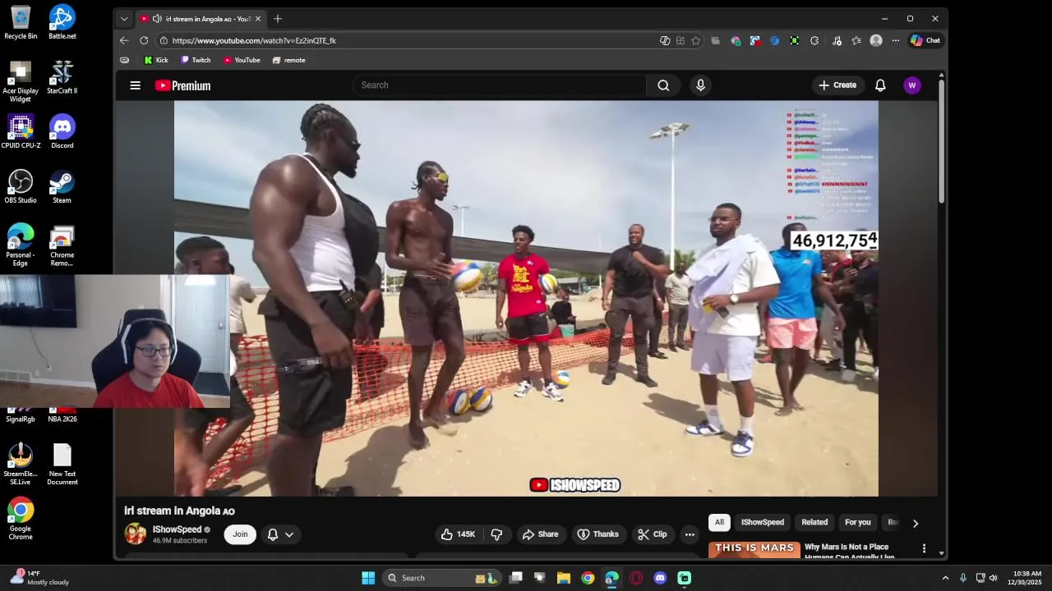
Task: Click the Join membership button
Action: click(x=240, y=534)
